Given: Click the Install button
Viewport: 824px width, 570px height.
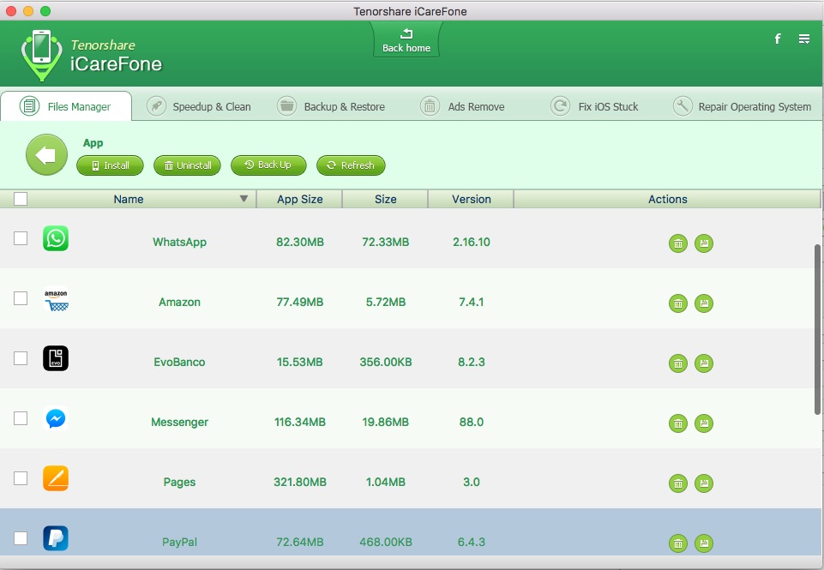Looking at the screenshot, I should (x=110, y=165).
